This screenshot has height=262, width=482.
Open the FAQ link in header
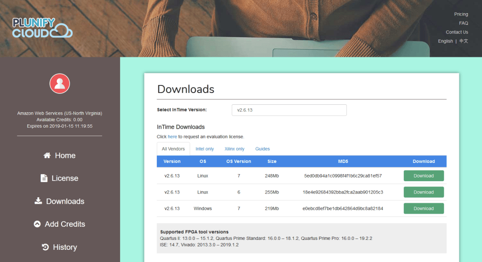coord(464,23)
